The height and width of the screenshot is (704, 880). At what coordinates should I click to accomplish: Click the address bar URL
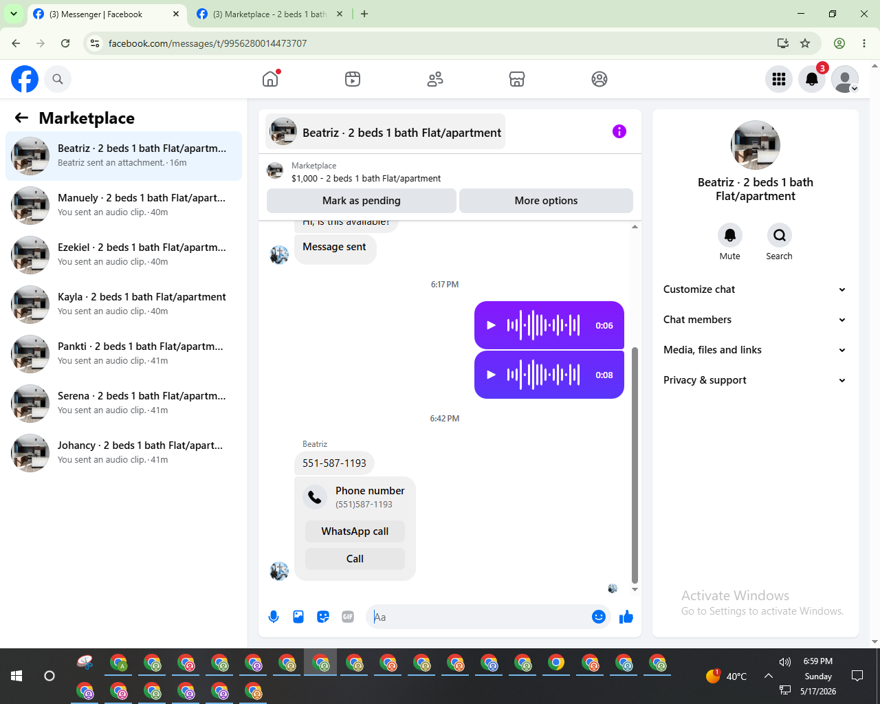click(x=208, y=43)
